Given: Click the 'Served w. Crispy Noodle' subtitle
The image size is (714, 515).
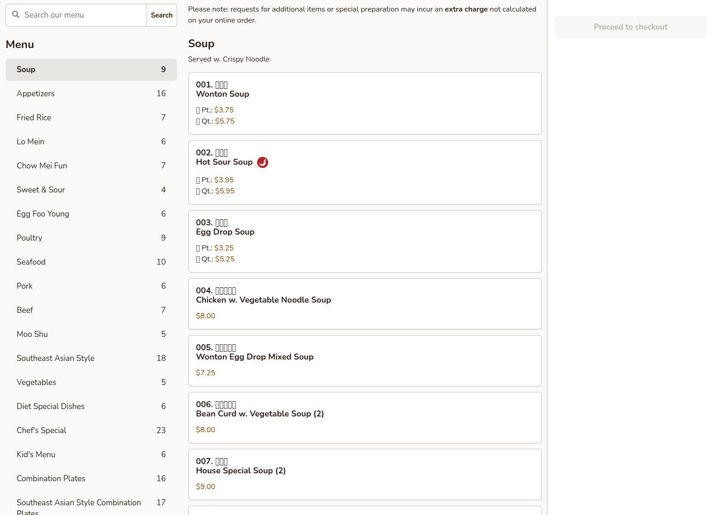Looking at the screenshot, I should (x=229, y=59).
